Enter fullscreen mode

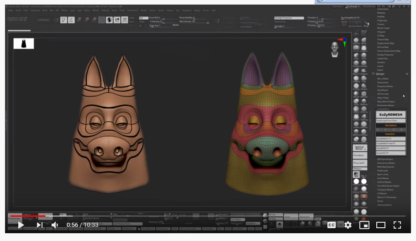click(x=397, y=225)
